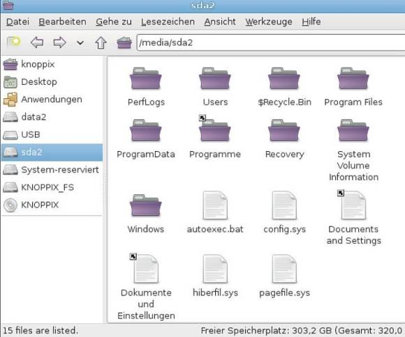Viewport: 405px width, 337px height.
Task: Click the /media/sda2 location bar
Action: [271, 42]
